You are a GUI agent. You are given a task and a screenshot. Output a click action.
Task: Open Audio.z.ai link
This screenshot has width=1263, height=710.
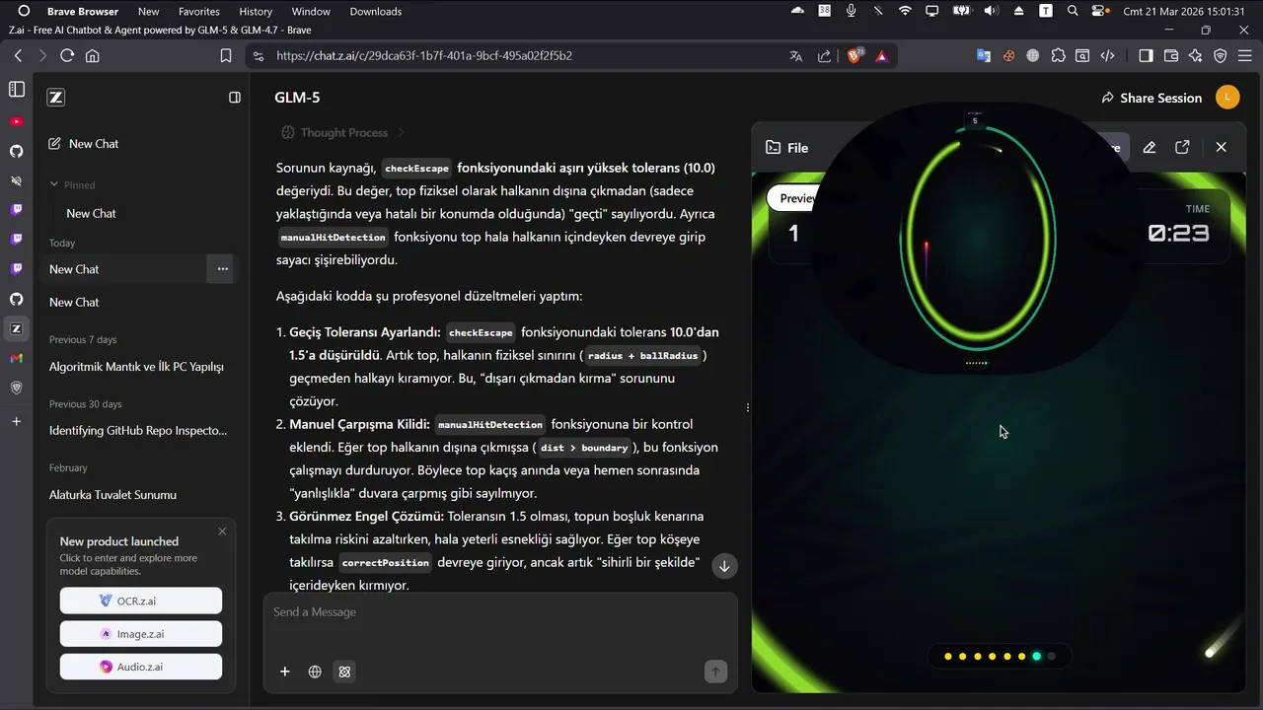coord(141,667)
